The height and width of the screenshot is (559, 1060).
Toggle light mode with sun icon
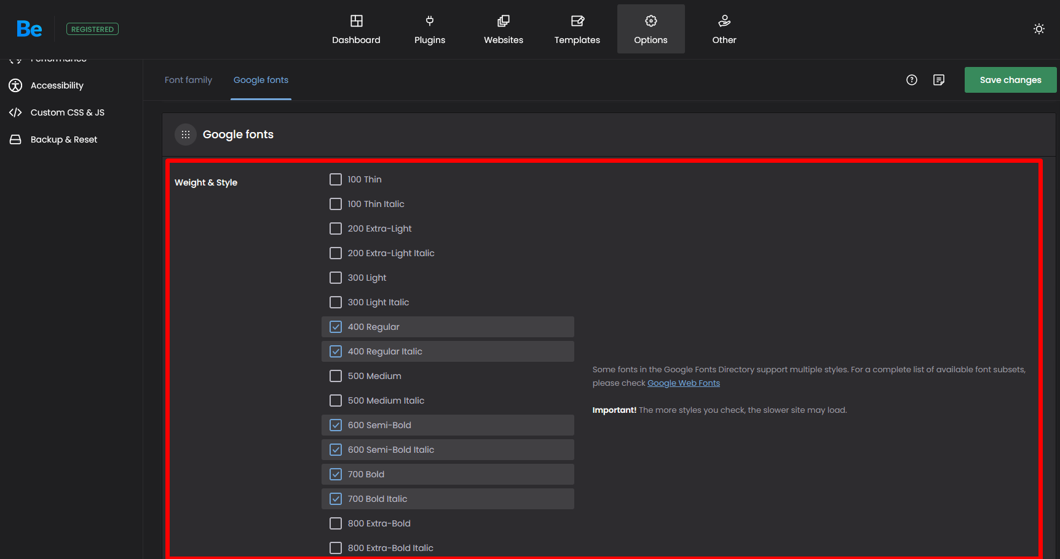(x=1038, y=29)
